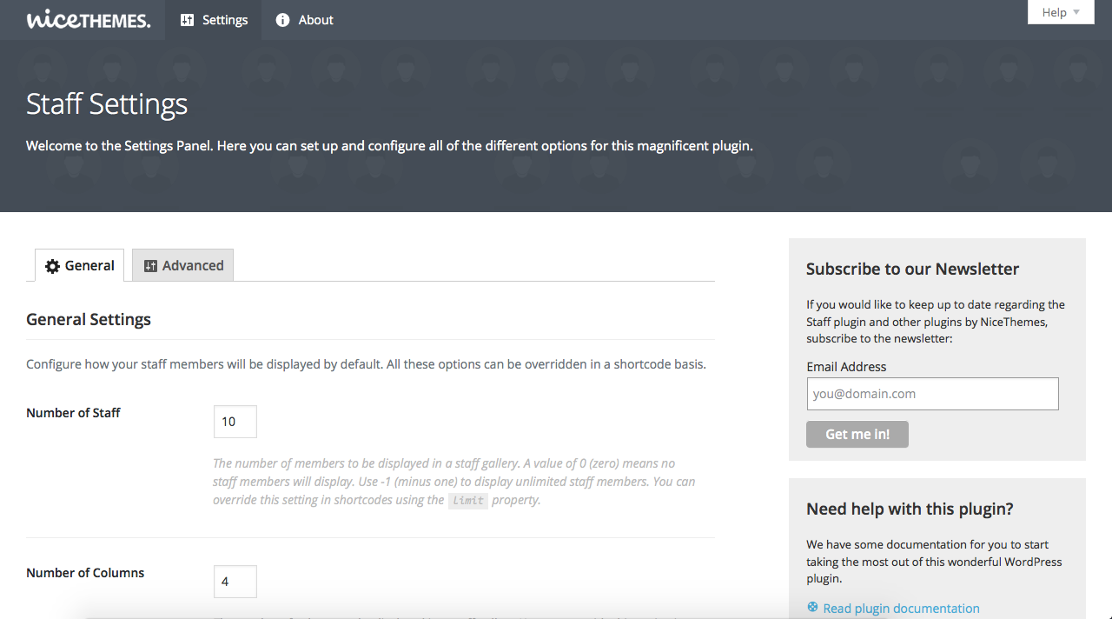Click the gear icon on General tab
The height and width of the screenshot is (619, 1112).
point(53,266)
